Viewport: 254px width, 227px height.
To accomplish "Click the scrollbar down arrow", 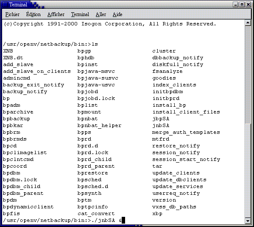I will [x=248, y=221].
